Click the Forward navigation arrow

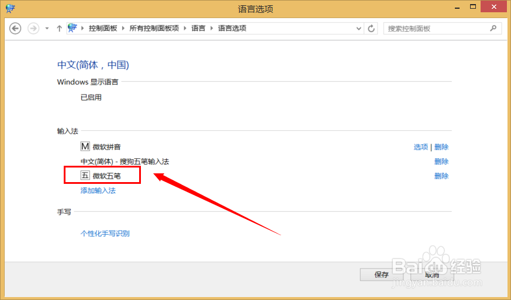tap(33, 29)
